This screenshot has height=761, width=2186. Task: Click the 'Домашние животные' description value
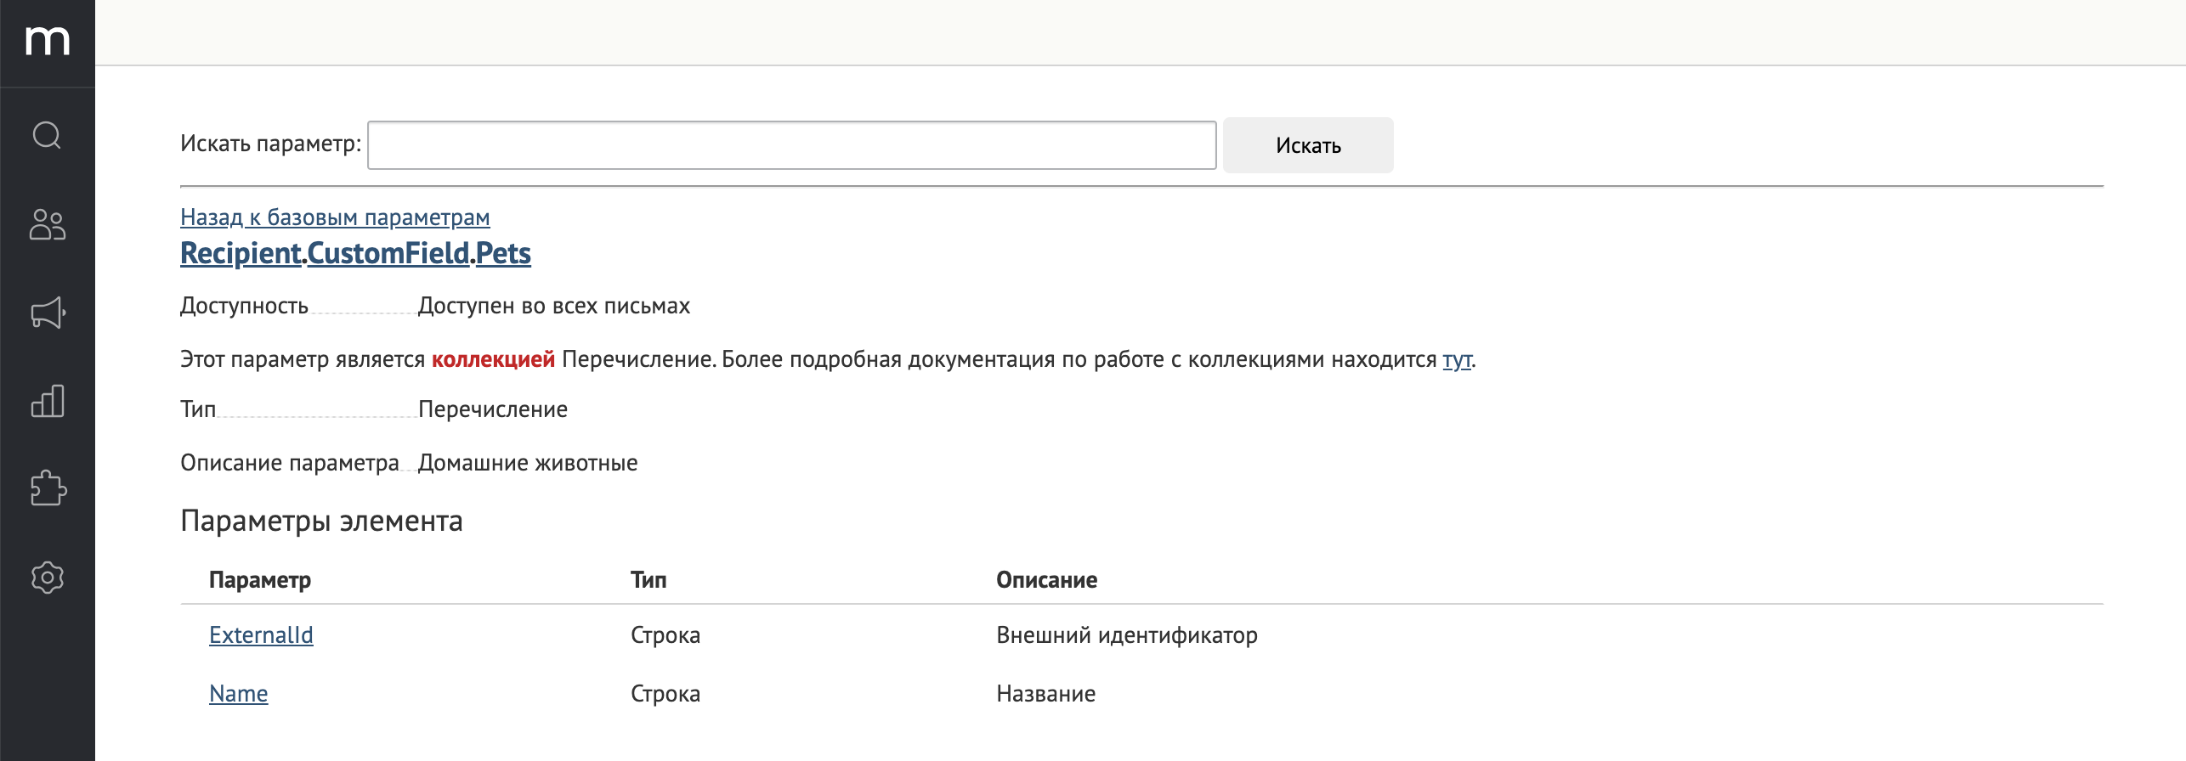(528, 463)
